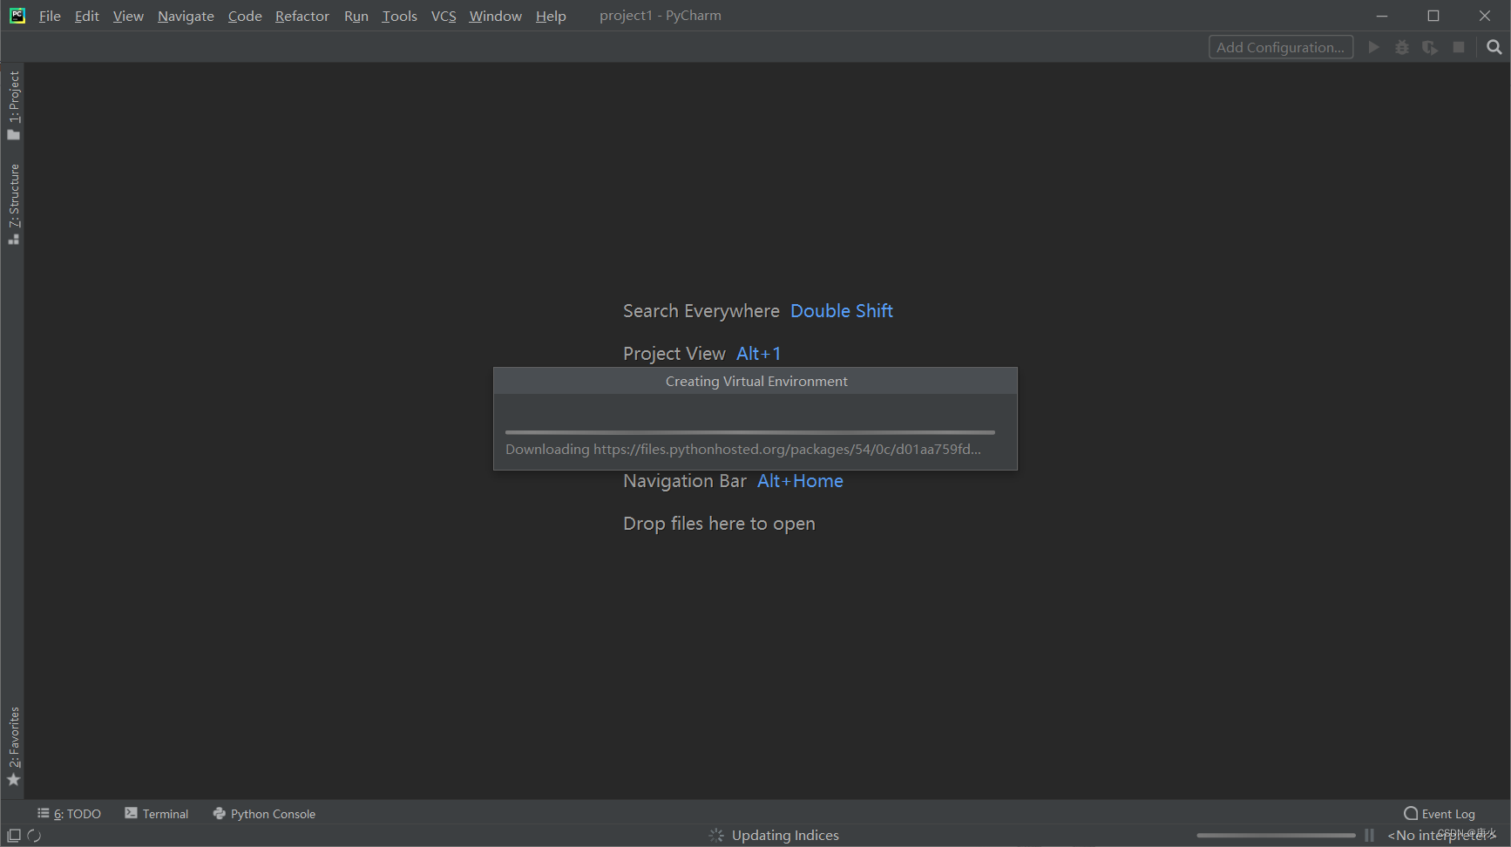
Task: Open the Help menu
Action: (x=551, y=16)
